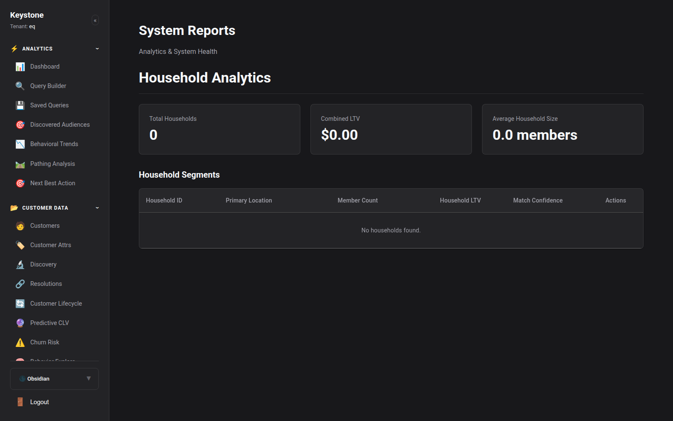Click the Member Count column header
This screenshot has width=673, height=421.
[x=358, y=200]
